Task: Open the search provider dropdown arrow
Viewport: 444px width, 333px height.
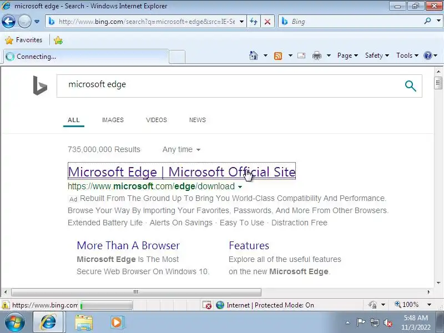Action: [438, 21]
